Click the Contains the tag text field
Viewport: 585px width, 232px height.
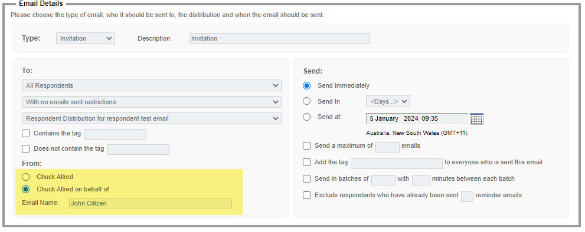point(115,134)
